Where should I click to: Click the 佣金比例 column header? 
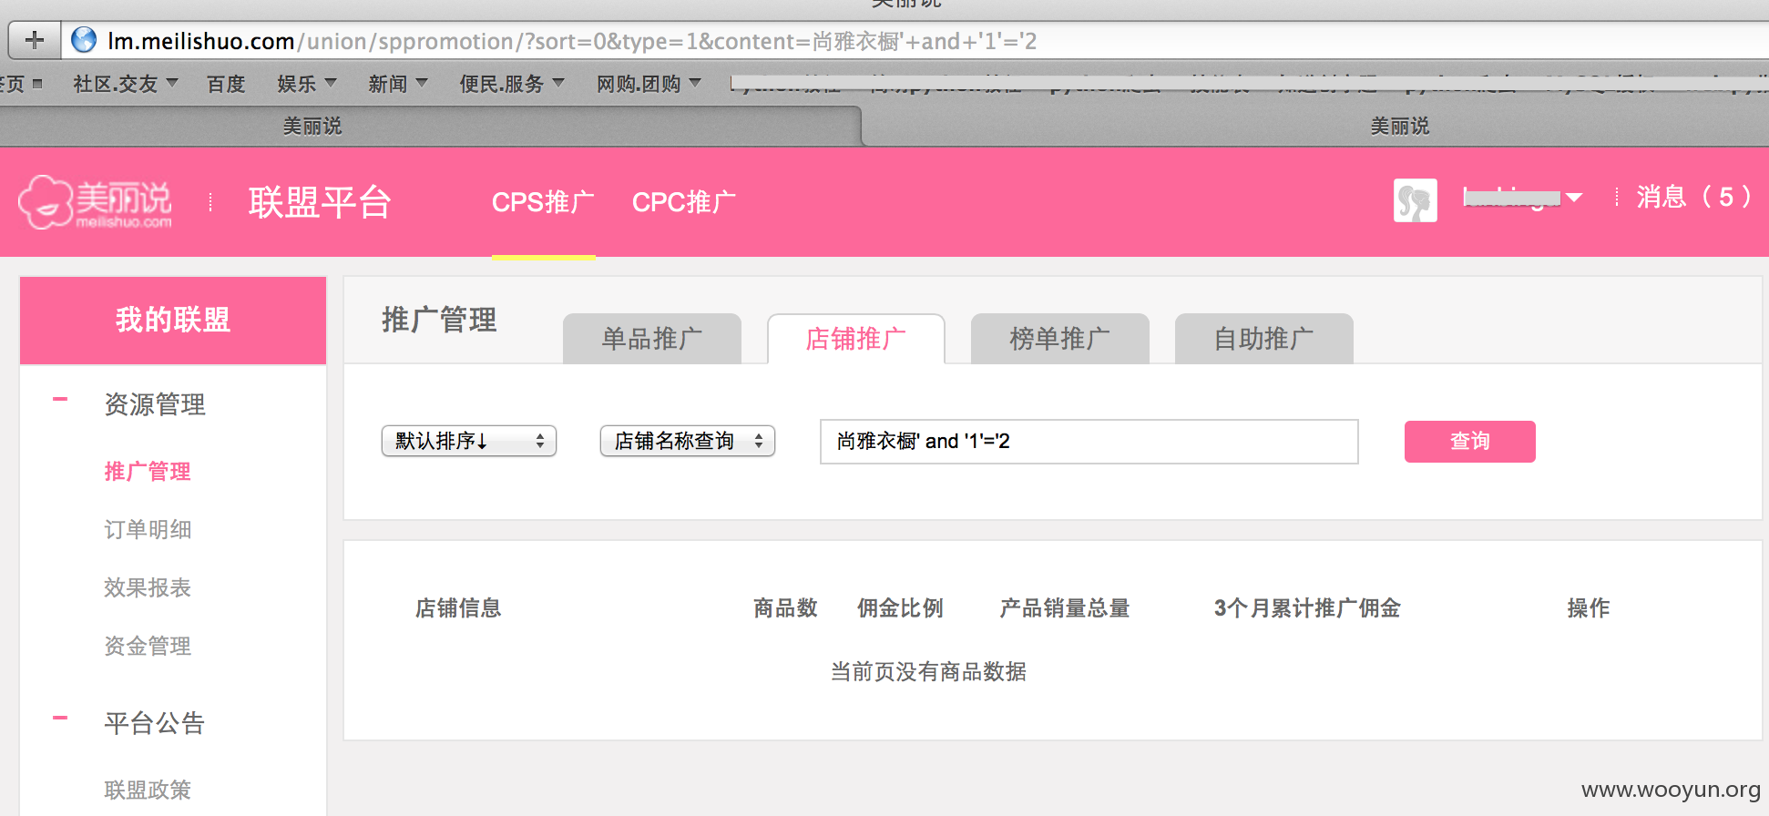click(x=900, y=608)
